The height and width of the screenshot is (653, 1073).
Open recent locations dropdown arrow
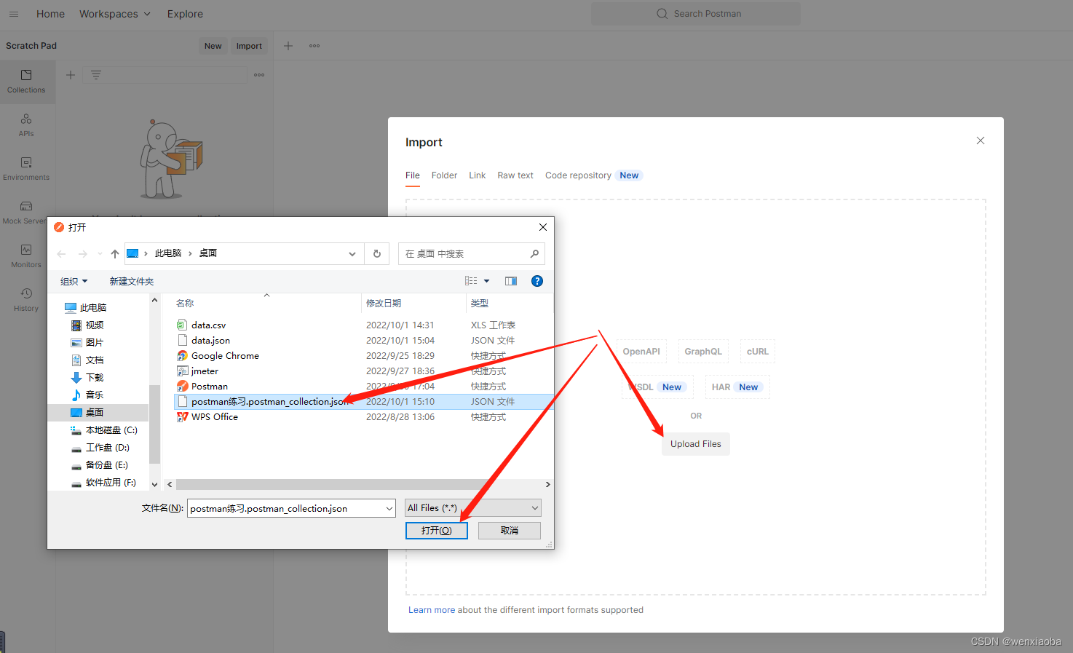coord(100,254)
